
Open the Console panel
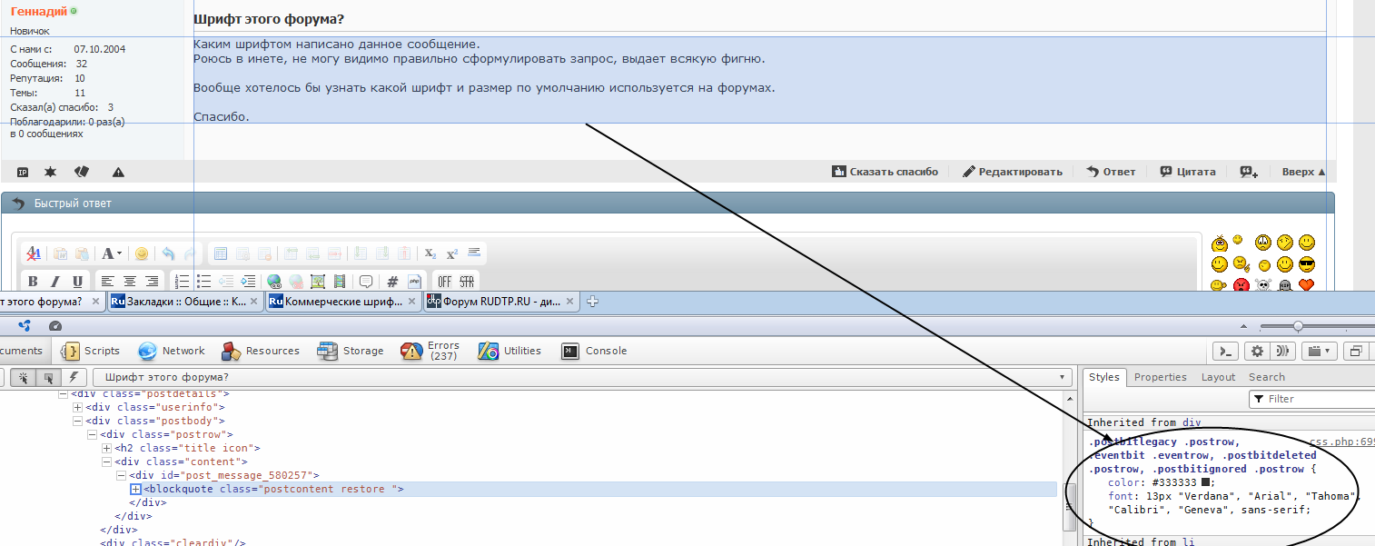coord(595,351)
